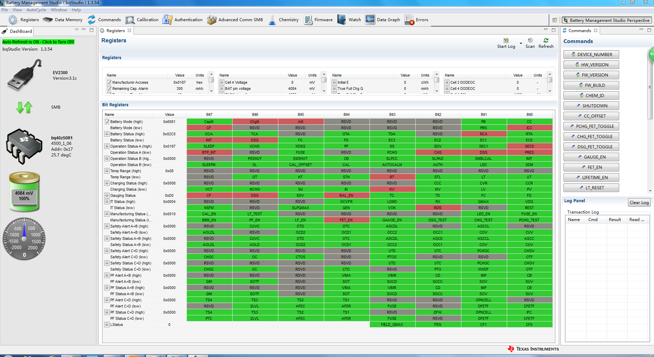
Task: Close the Registers tab
Action: tap(129, 30)
